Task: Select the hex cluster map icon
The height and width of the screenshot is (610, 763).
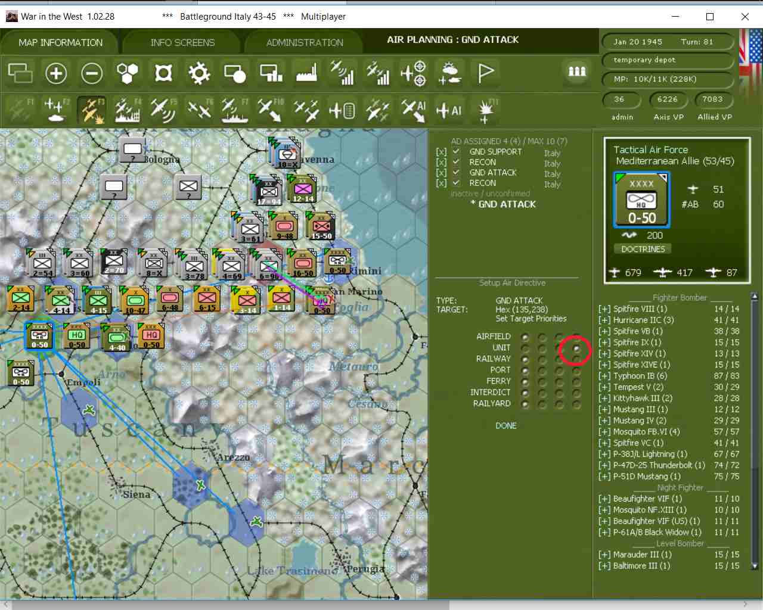Action: [128, 73]
